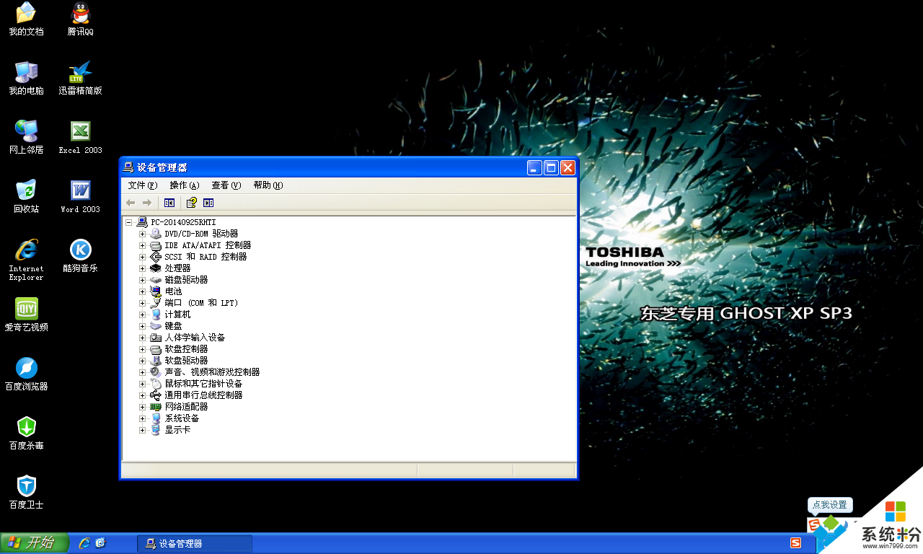Open the 帮助(H) menu

(268, 185)
